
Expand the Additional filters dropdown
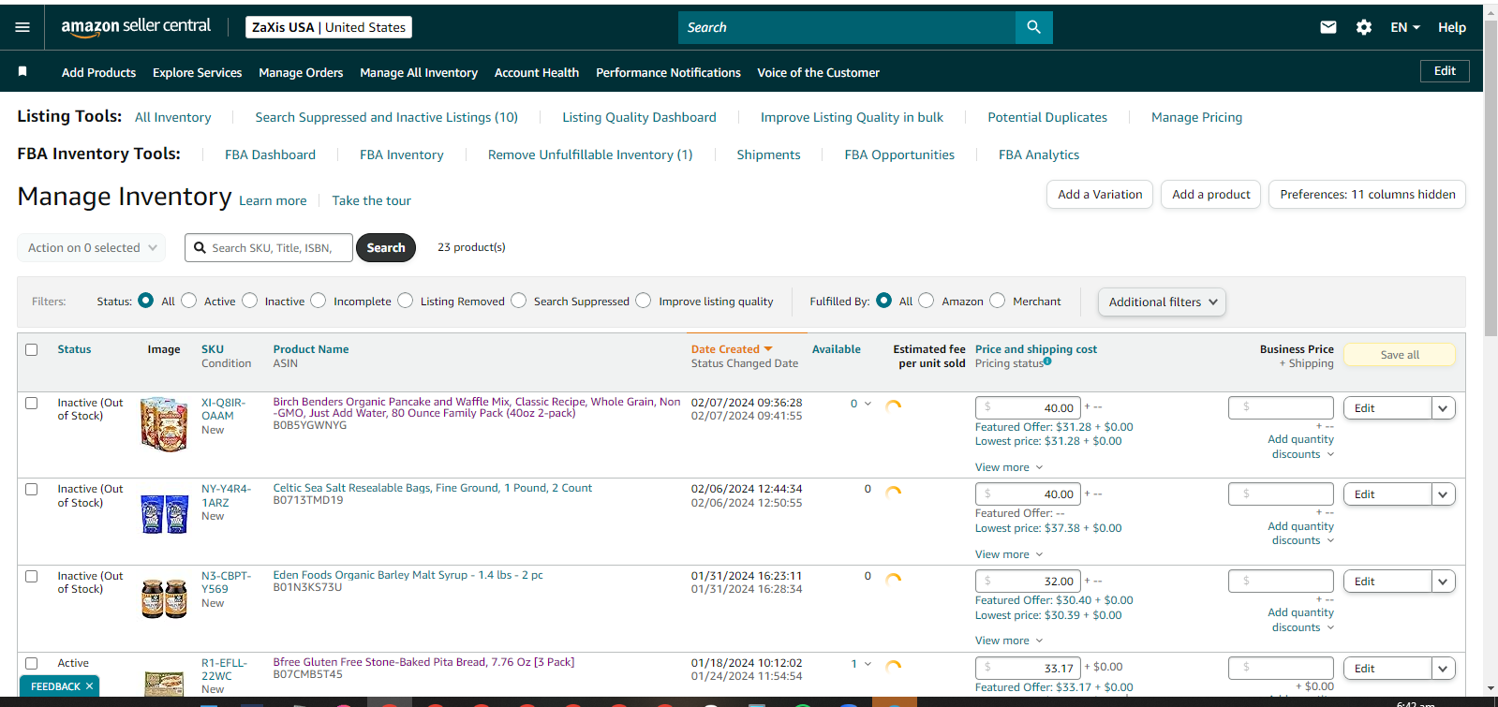(x=1162, y=302)
